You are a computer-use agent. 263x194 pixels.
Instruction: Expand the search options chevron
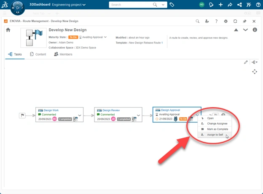point(163,5)
